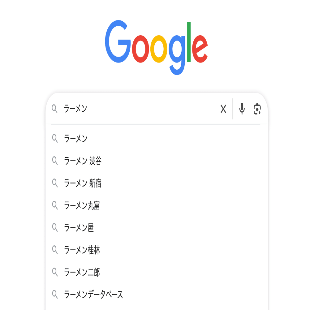The image size is (310, 310).
Task: Click magnifier icon beside ラーメンデータベース
Action: 55,295
